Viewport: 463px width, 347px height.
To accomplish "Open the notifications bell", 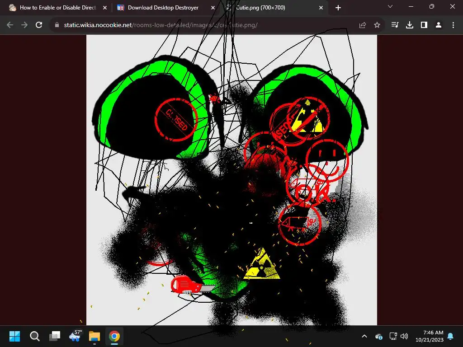I will click(451, 336).
